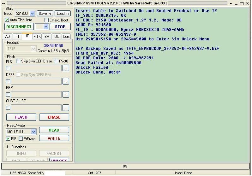Tick the EEP file checkbox
This screenshot has height=176, width=252.
coord(8,94)
